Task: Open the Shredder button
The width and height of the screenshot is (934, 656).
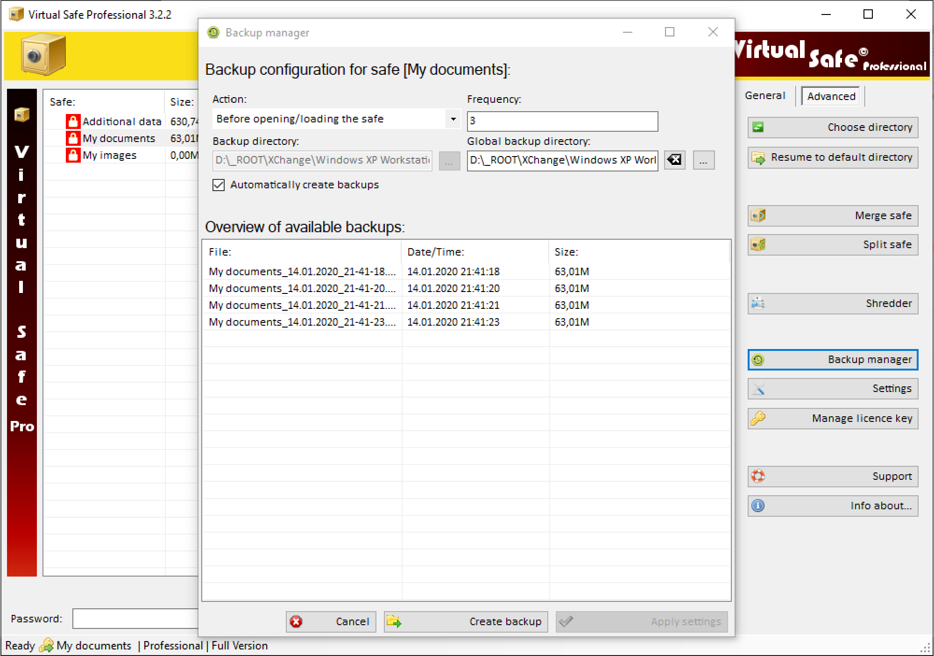Action: click(833, 303)
